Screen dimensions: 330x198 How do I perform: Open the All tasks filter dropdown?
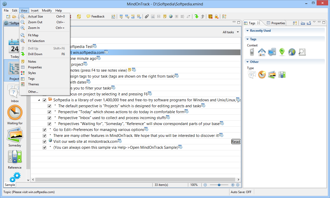pos(231,32)
